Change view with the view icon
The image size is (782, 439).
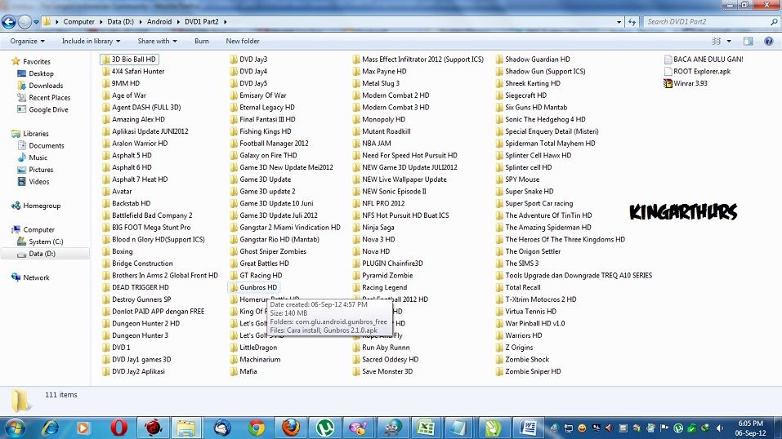[716, 42]
